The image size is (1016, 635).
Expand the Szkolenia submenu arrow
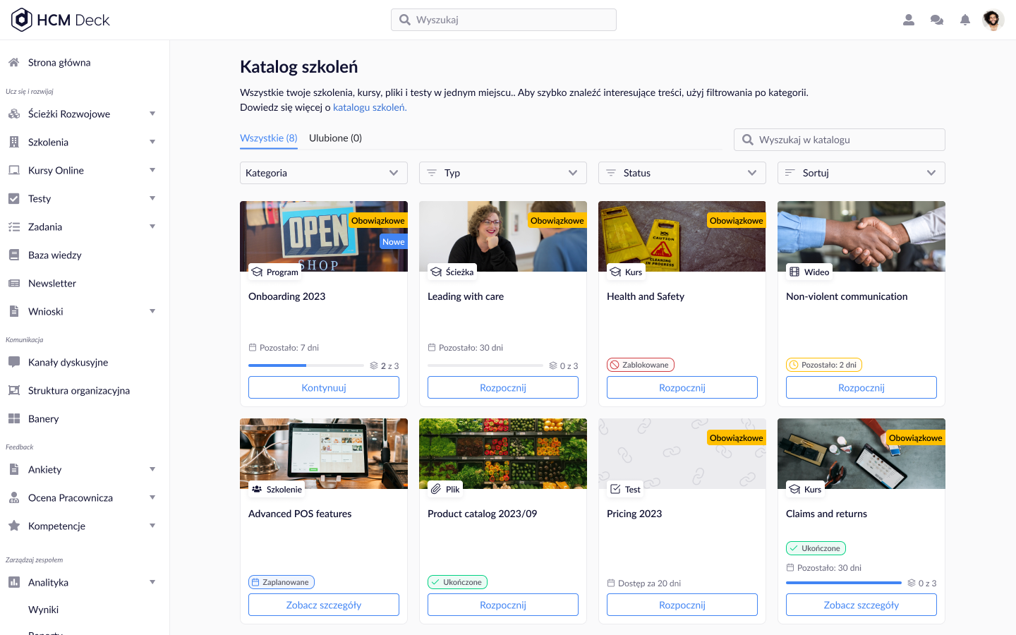pos(152,142)
